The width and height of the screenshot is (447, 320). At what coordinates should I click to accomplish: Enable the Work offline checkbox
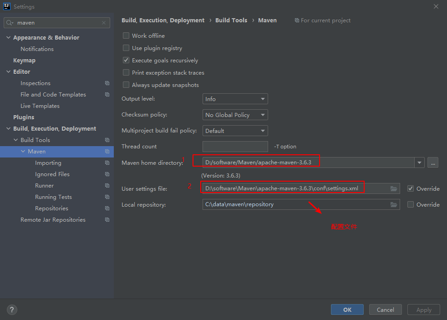pyautogui.click(x=126, y=36)
